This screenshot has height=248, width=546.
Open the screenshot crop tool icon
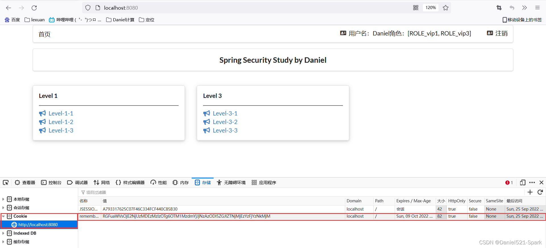point(499,8)
